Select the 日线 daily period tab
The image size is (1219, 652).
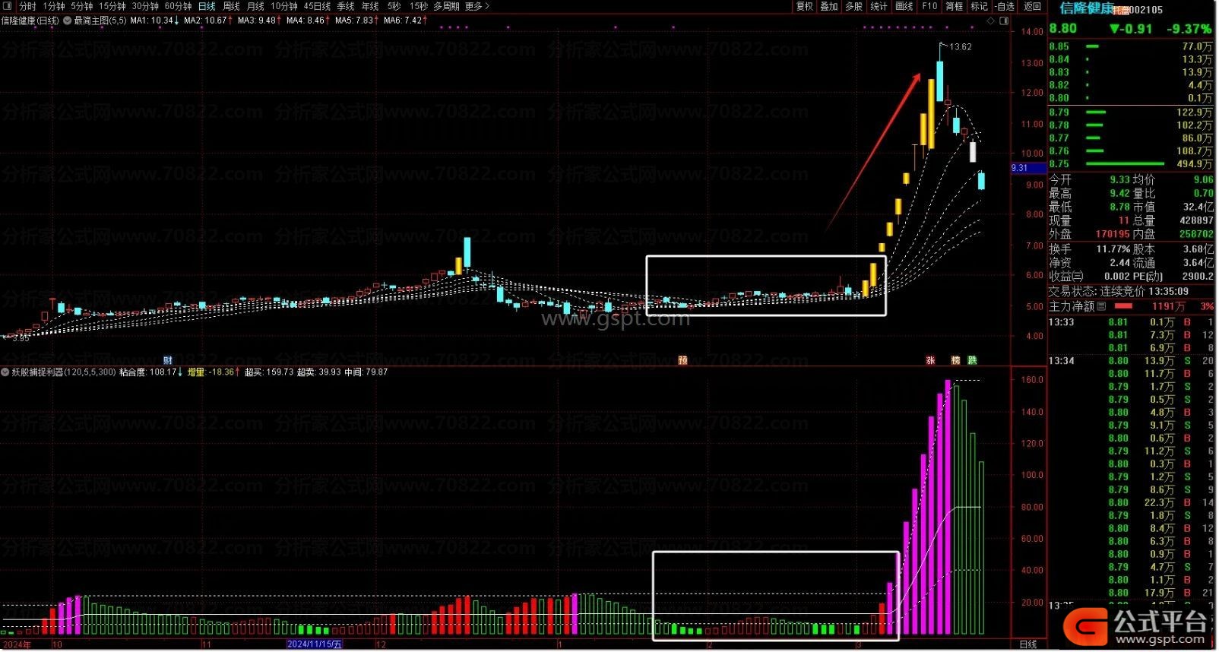207,6
